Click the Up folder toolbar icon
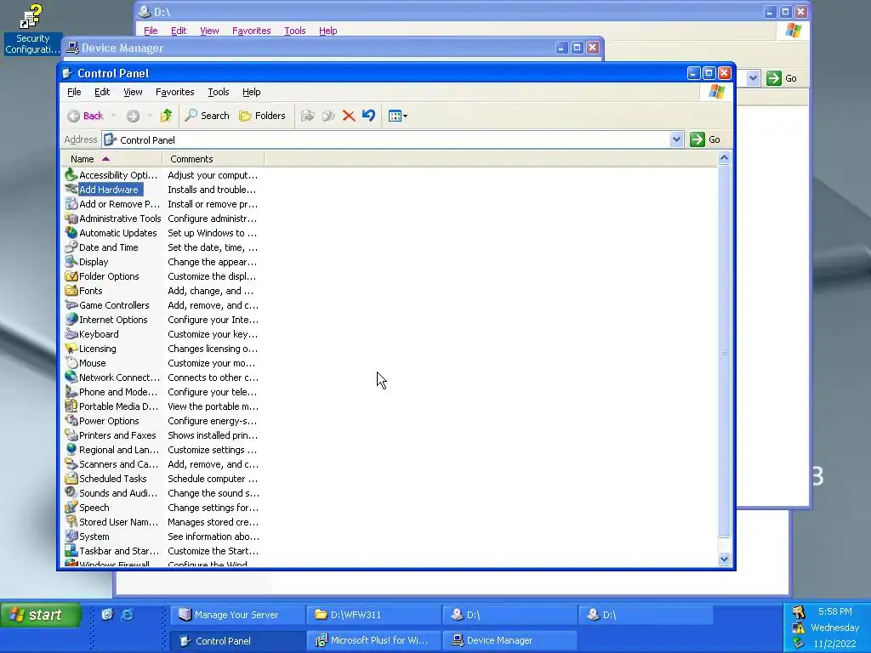 click(166, 116)
